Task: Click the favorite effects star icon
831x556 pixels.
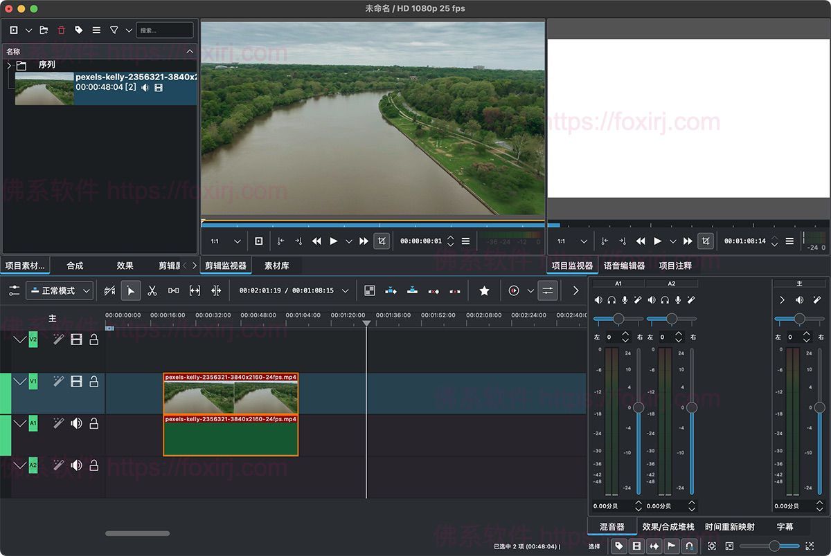Action: (484, 291)
